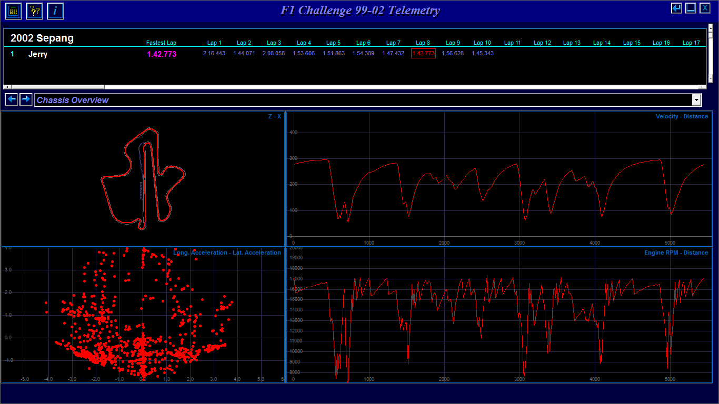Close the telemetry window with X
719x404 pixels.
click(705, 8)
